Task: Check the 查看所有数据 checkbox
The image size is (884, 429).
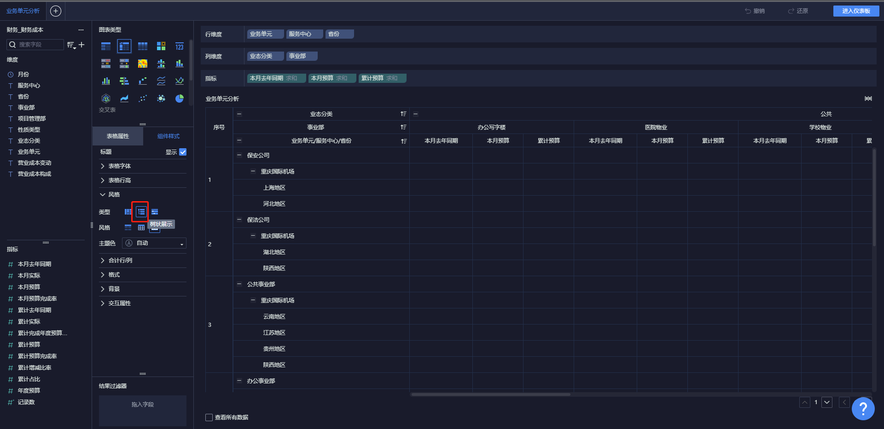Action: (x=209, y=417)
